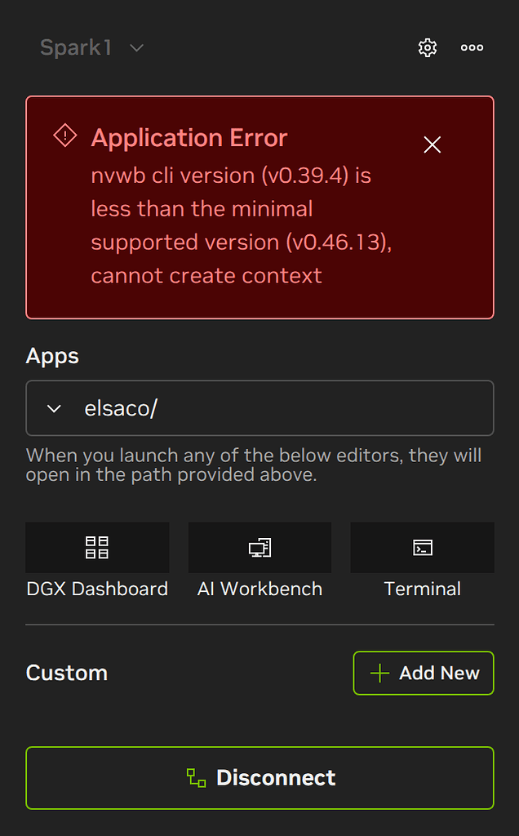This screenshot has height=836, width=519.
Task: Dismiss the Application Error banner
Action: tap(432, 145)
